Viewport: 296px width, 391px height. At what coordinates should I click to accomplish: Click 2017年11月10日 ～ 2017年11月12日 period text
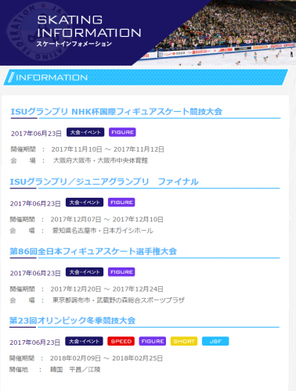(107, 149)
